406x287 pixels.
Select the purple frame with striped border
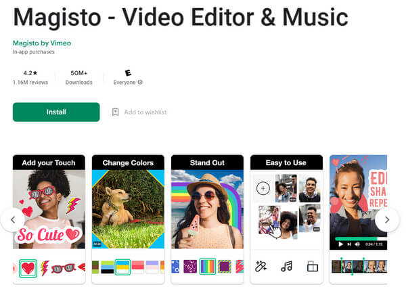coord(225,266)
